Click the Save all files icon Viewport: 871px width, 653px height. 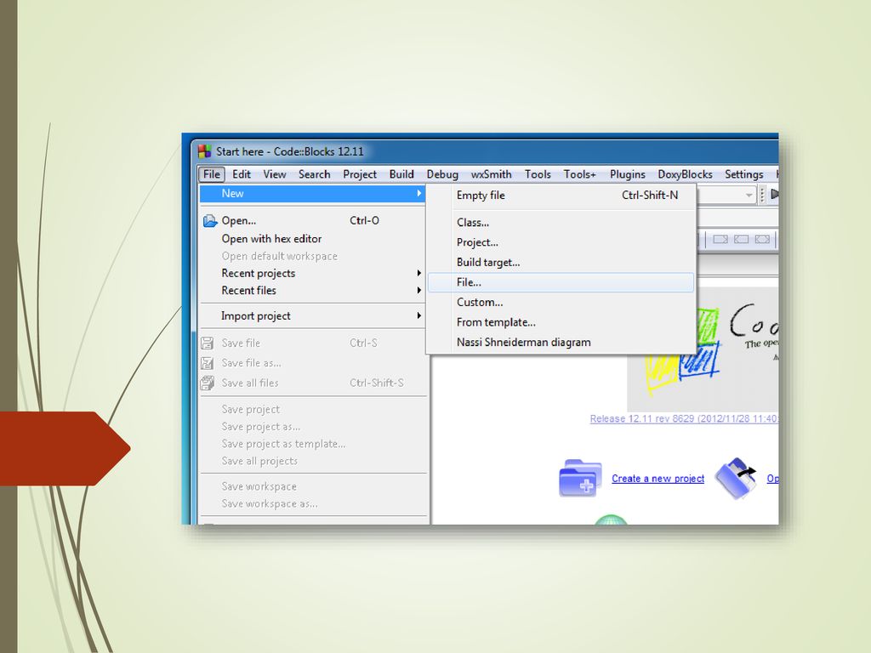pos(208,383)
